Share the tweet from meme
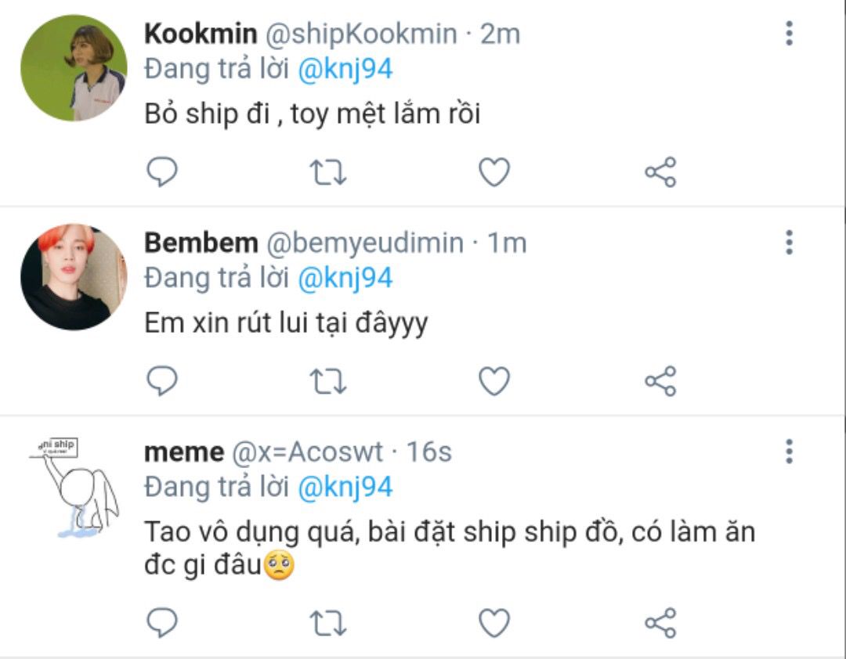846x659 pixels. 660,623
